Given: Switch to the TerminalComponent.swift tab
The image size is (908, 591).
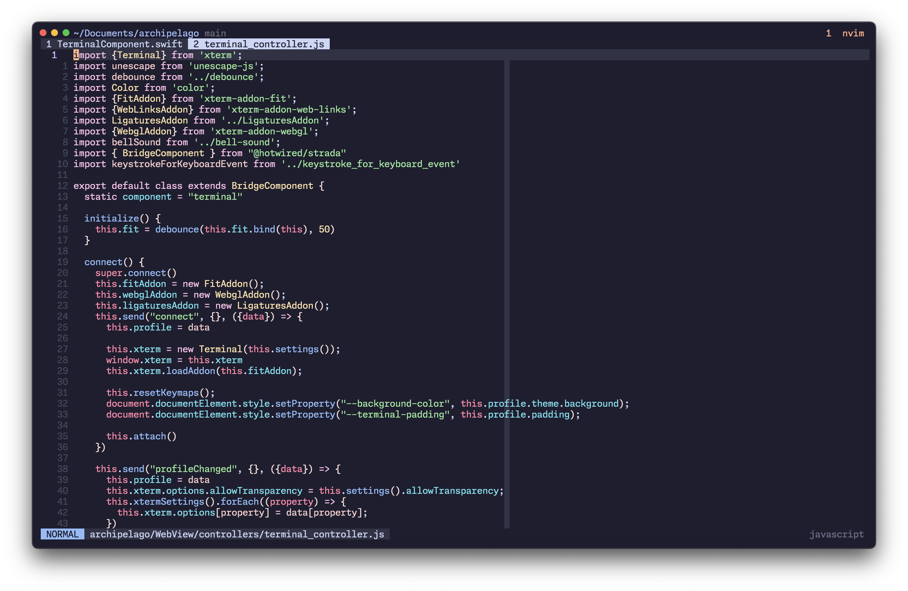Looking at the screenshot, I should [x=114, y=44].
